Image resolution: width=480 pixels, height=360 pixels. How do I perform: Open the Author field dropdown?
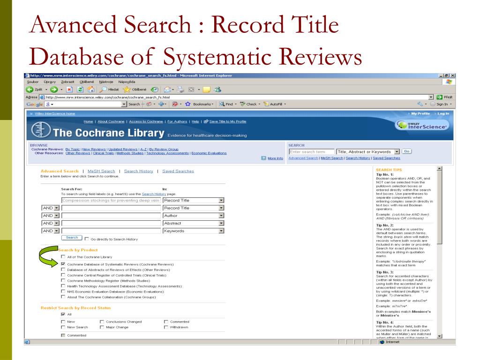click(221, 216)
